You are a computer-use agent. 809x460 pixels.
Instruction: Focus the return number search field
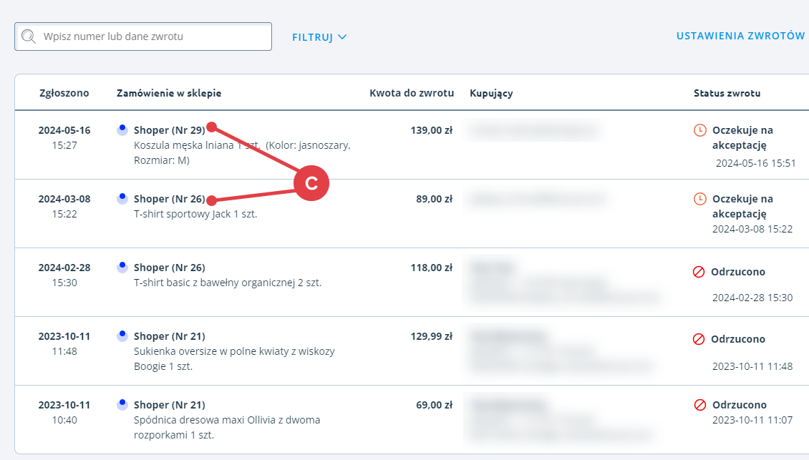point(143,36)
